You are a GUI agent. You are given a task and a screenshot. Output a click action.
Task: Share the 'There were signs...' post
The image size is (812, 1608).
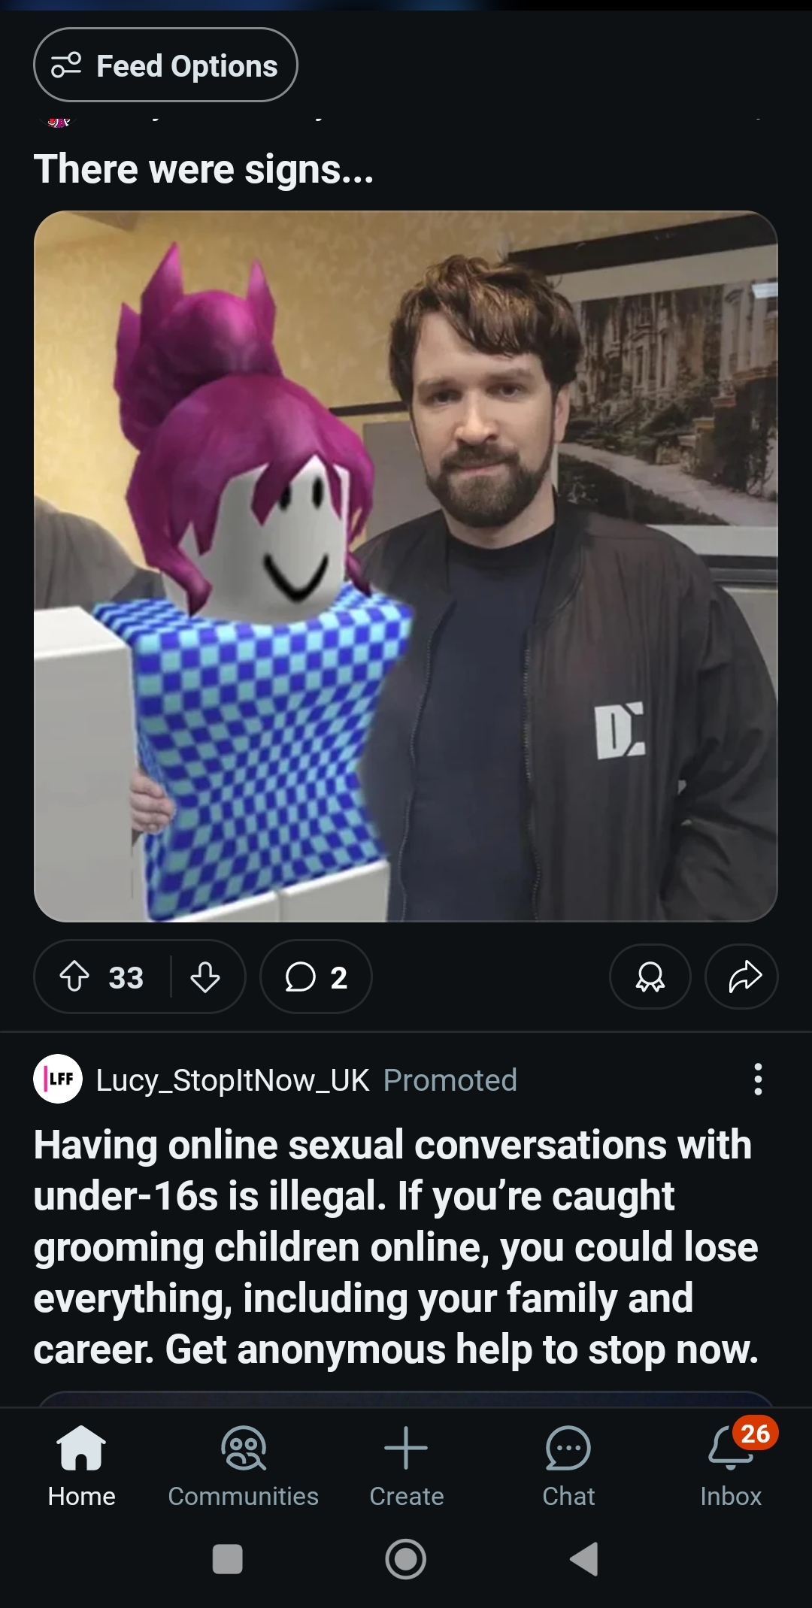(x=741, y=977)
